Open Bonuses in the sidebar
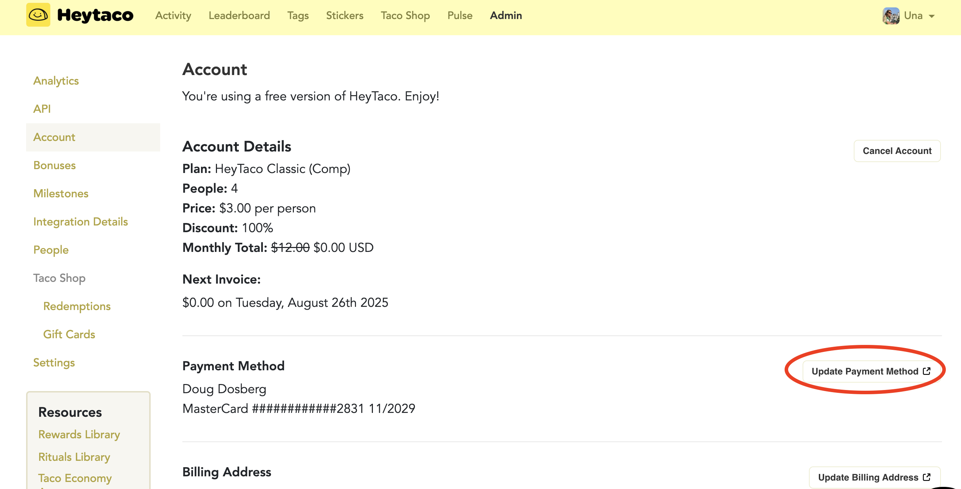The height and width of the screenshot is (489, 961). click(54, 165)
